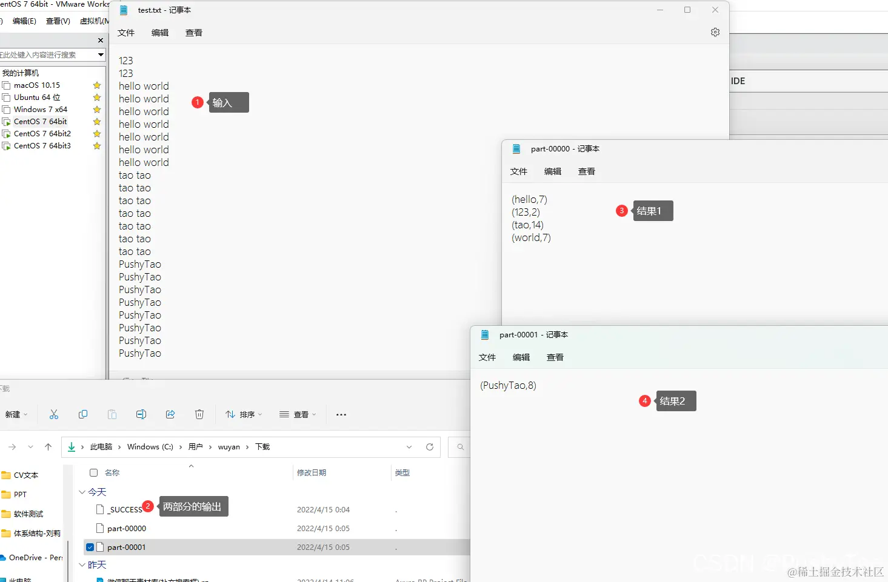Image resolution: width=888 pixels, height=582 pixels.
Task: Click VMware library search input field
Action: tap(47, 55)
